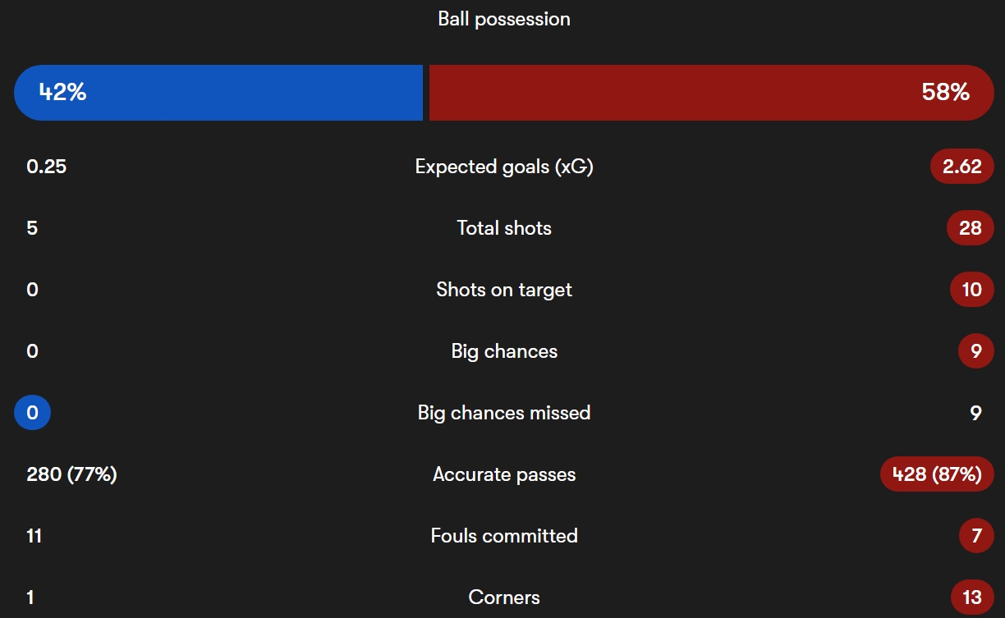Click the blue 42% possession bar

[x=218, y=93]
